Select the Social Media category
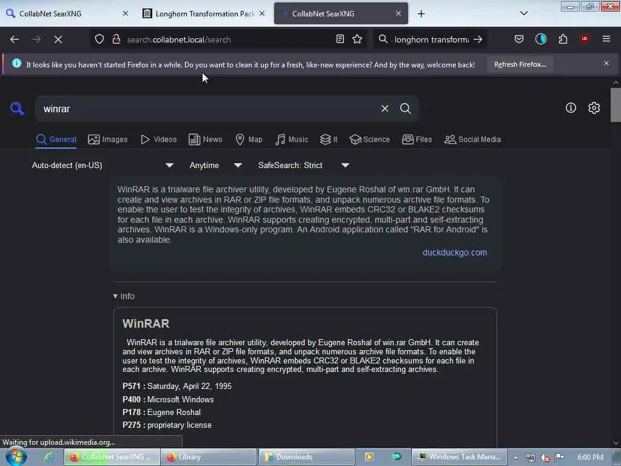This screenshot has height=466, width=621. point(472,140)
